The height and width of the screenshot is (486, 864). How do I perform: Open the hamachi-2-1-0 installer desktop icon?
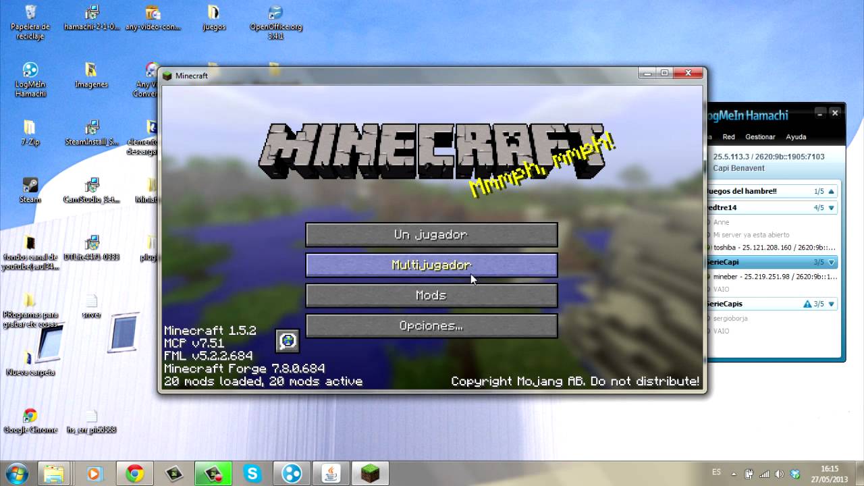tap(92, 18)
